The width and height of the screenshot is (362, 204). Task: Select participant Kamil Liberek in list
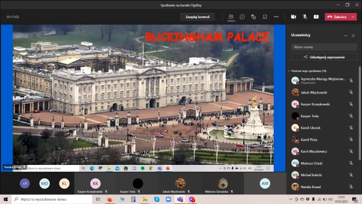[x=322, y=127]
